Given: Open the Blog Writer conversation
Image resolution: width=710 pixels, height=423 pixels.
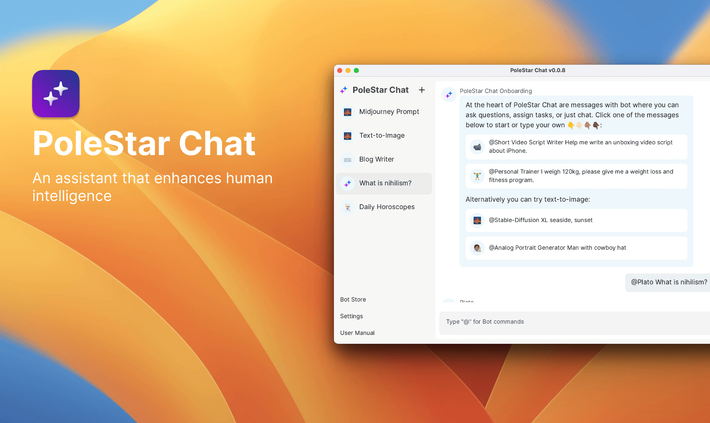Looking at the screenshot, I should [x=376, y=160].
